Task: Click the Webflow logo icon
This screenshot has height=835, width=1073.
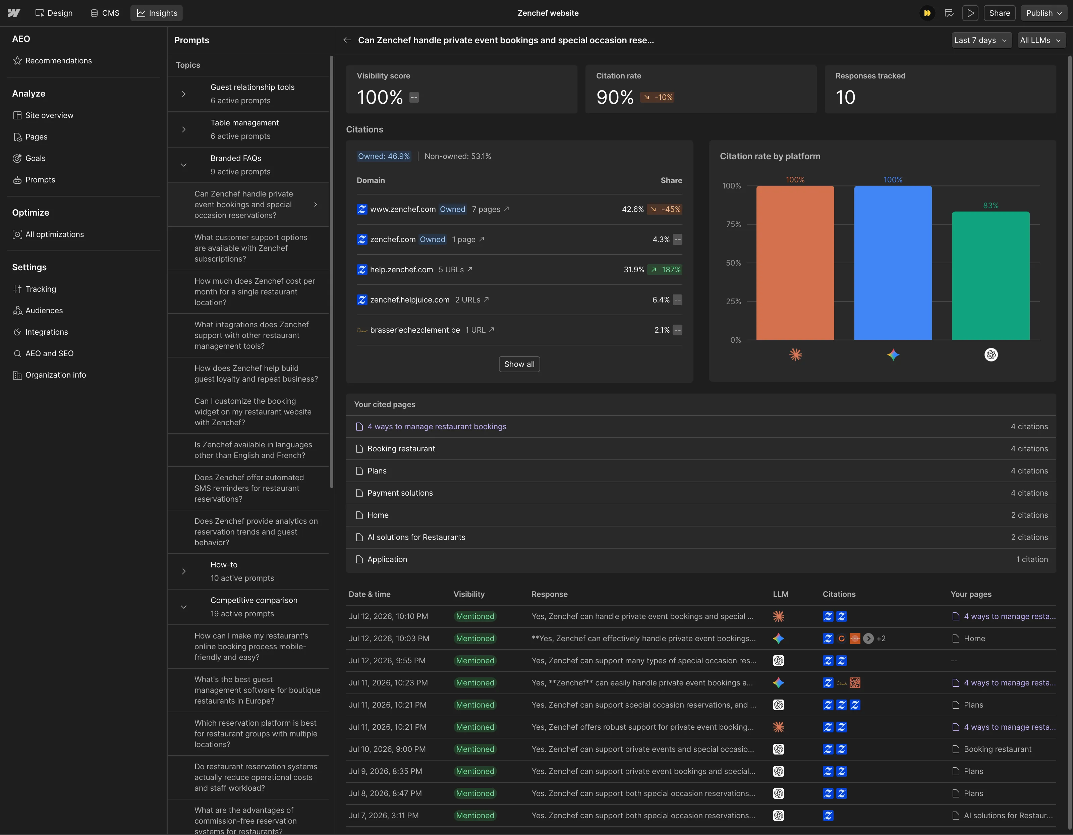Action: click(x=14, y=13)
